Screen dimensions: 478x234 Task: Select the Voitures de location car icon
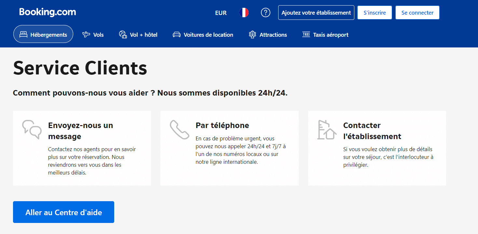(x=176, y=34)
